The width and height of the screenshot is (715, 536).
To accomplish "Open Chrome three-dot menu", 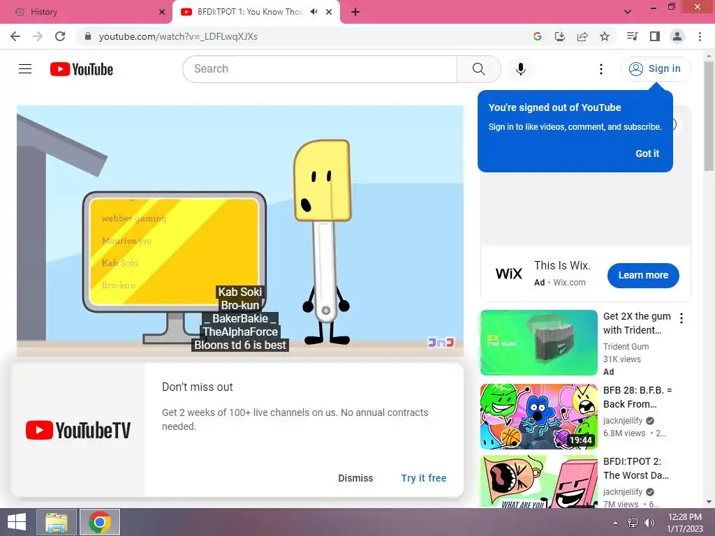I will [700, 36].
